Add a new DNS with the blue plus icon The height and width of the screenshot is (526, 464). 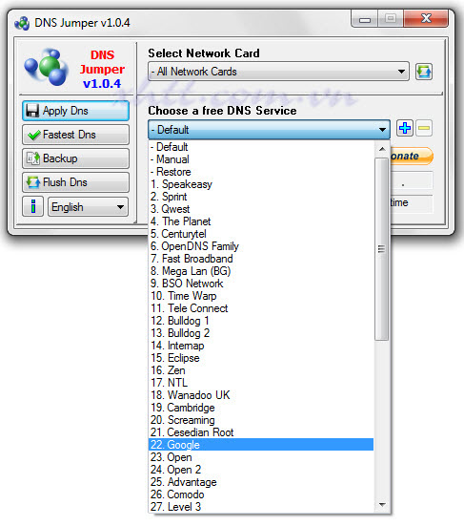405,128
